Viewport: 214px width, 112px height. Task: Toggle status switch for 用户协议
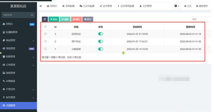(101, 41)
